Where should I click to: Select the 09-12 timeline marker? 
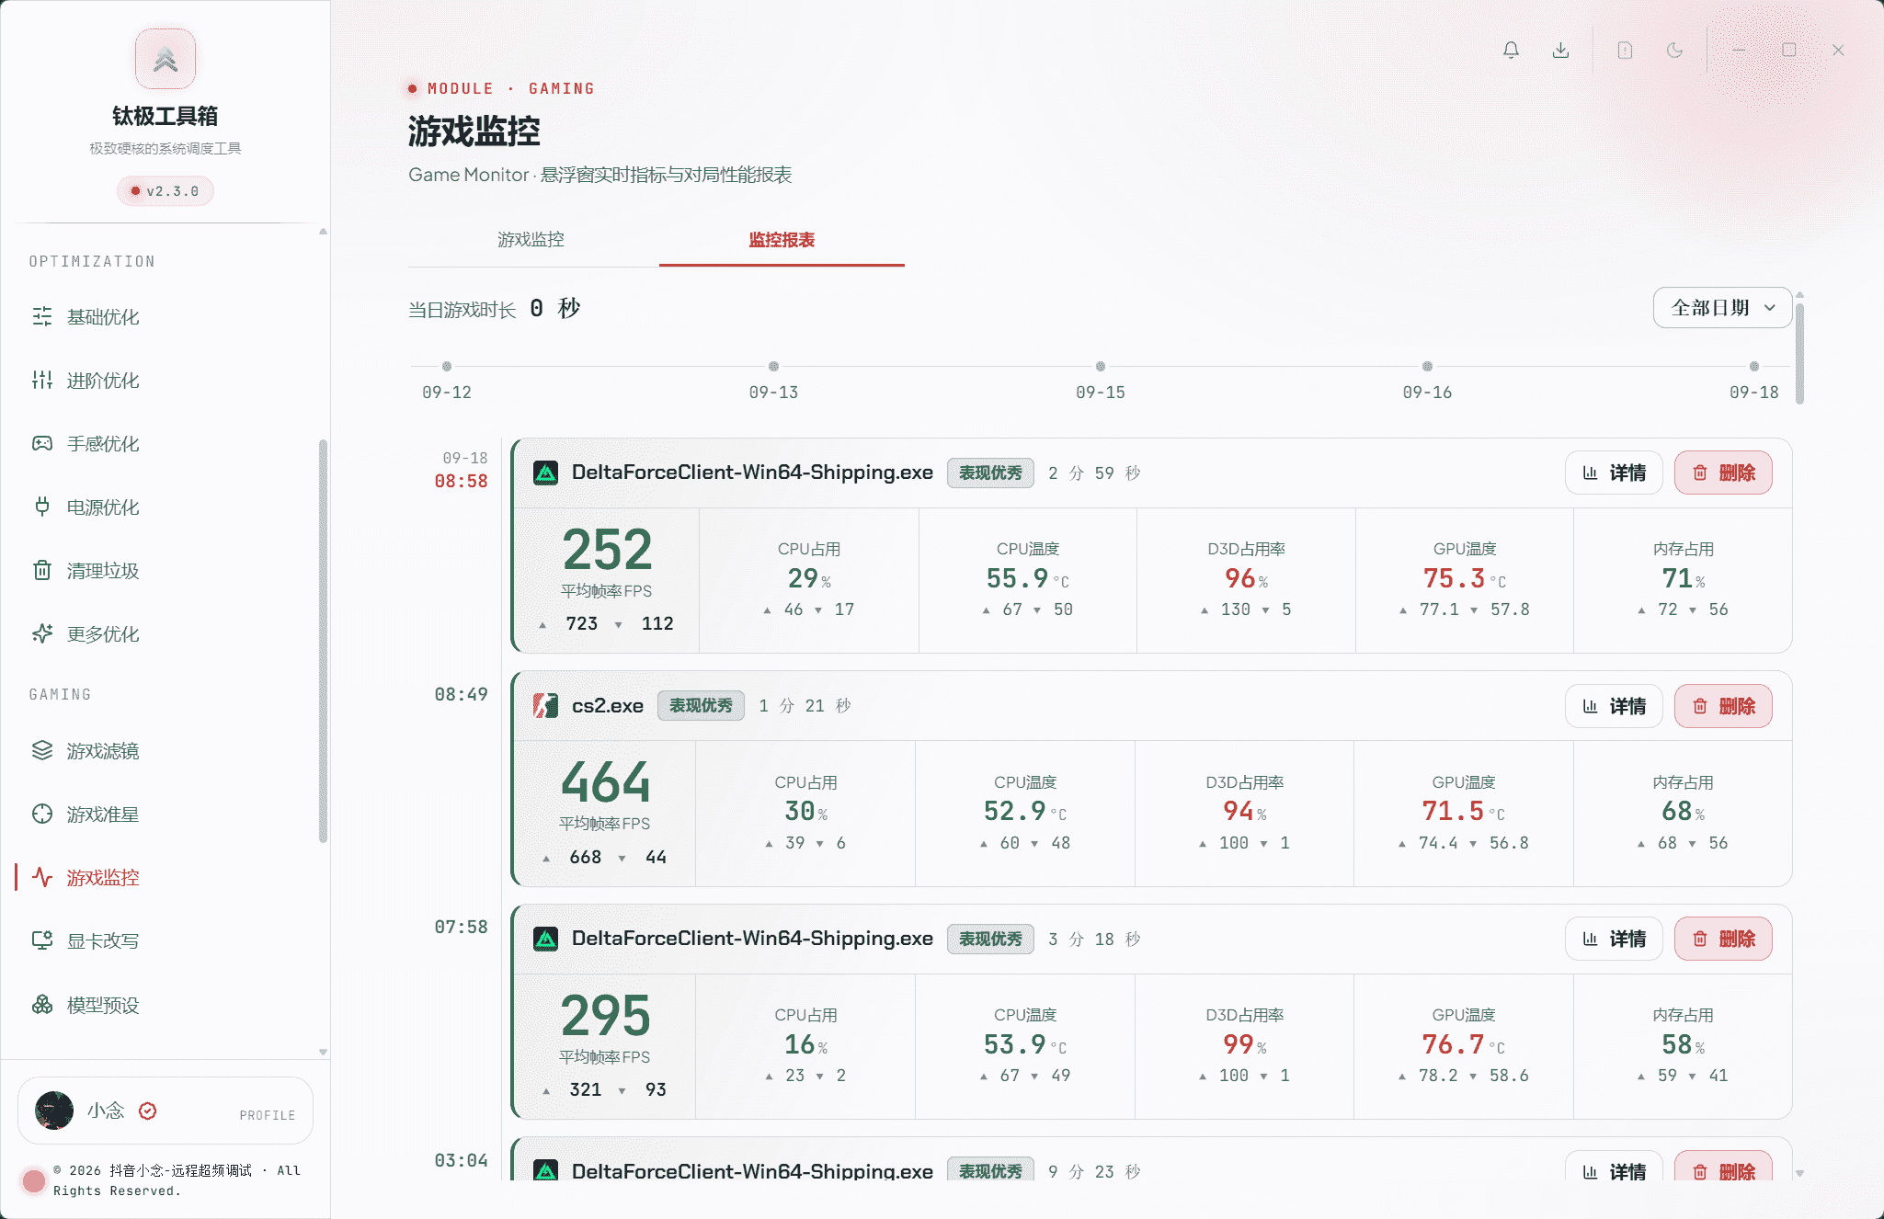coord(447,367)
